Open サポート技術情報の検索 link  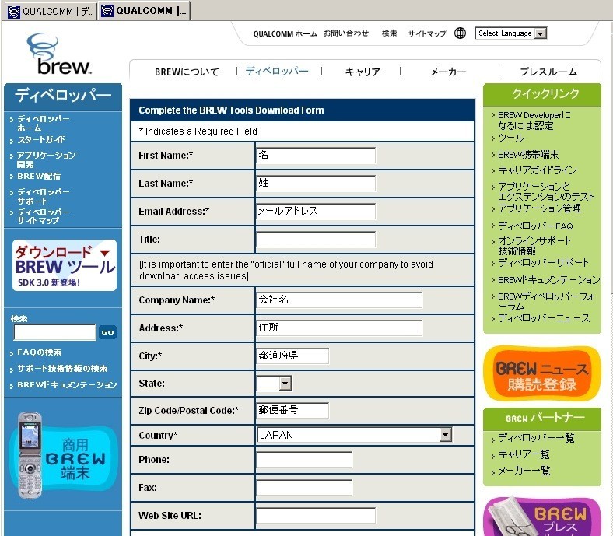coord(62,368)
